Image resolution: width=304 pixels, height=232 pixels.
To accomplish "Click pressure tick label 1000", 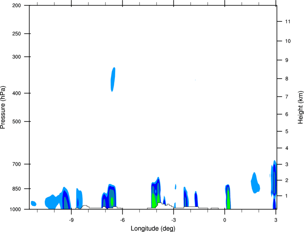I will pyautogui.click(x=15, y=210).
